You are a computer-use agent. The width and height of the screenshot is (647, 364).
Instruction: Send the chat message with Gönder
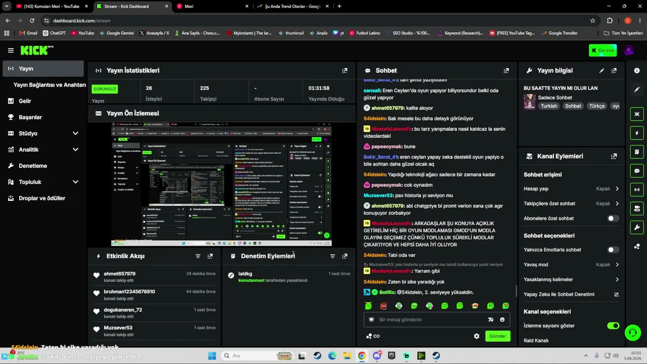[x=497, y=336]
